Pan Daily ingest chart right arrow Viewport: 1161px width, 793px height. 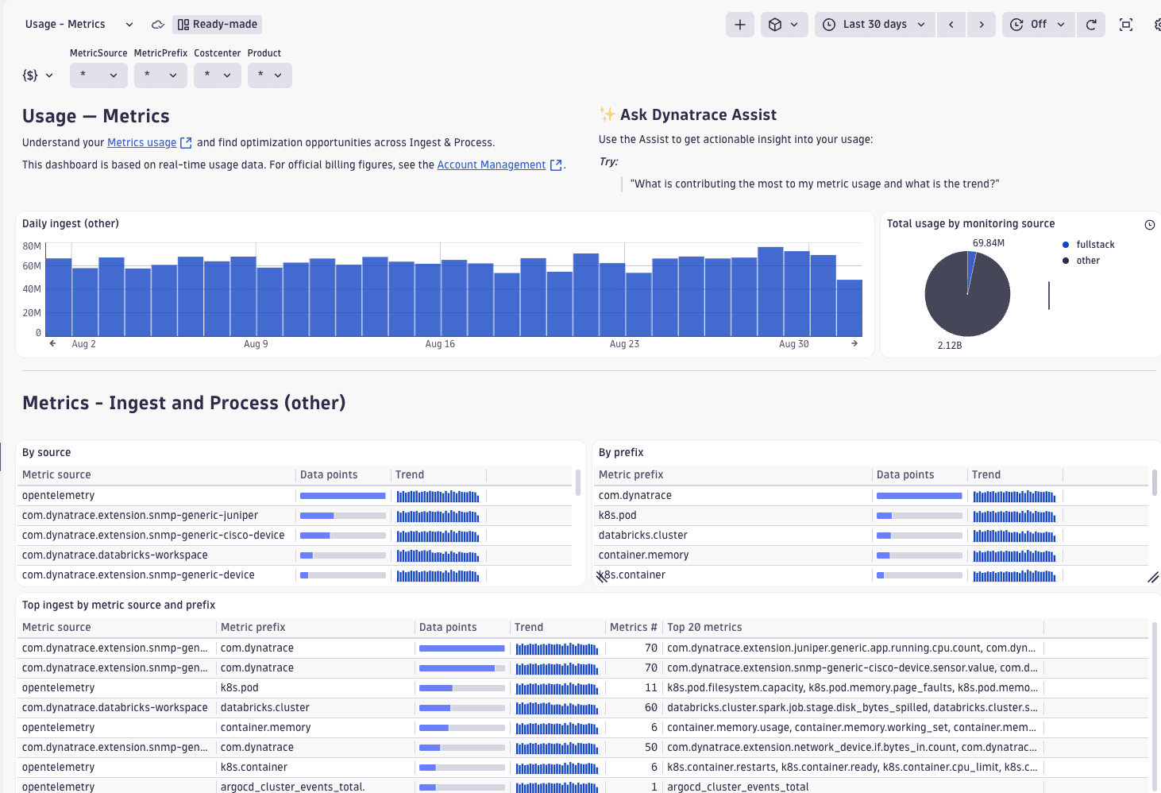click(x=854, y=343)
